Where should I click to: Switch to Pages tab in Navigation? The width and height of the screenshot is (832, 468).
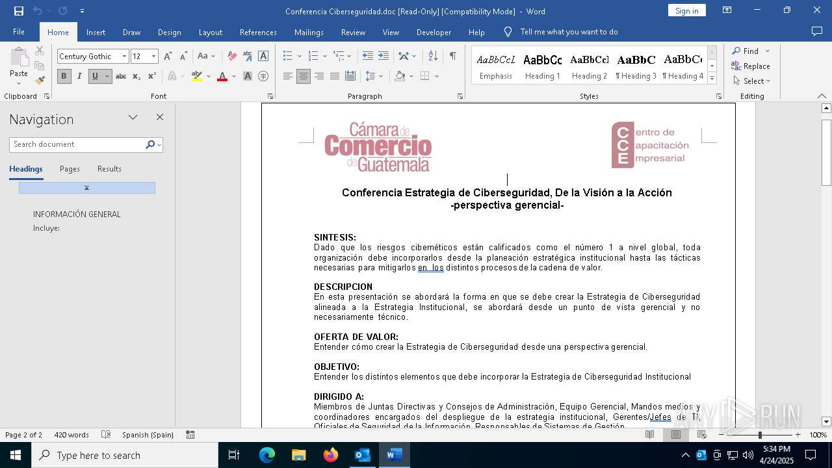(x=70, y=169)
